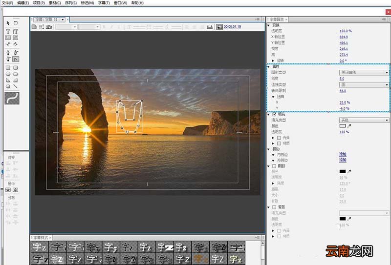This screenshot has width=391, height=265.
Task: Click New Title Based on Current icon
Action: (x=34, y=27)
